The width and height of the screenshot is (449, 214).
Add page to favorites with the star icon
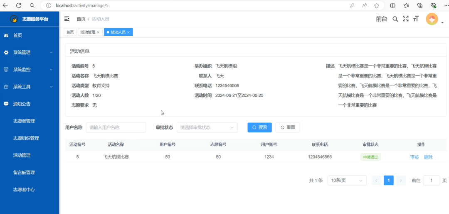coord(377,5)
